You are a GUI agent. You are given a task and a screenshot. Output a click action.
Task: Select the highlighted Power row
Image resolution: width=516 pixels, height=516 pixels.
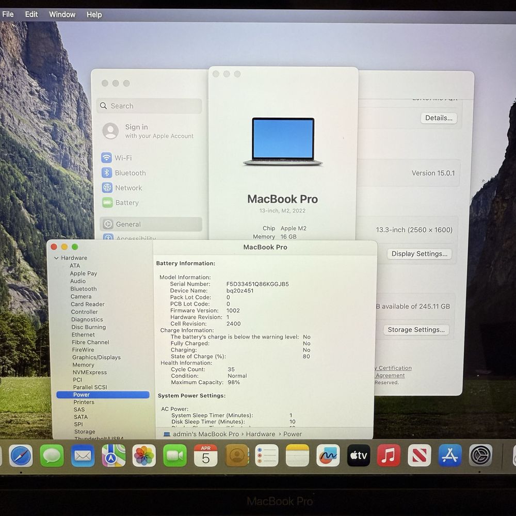(x=103, y=395)
